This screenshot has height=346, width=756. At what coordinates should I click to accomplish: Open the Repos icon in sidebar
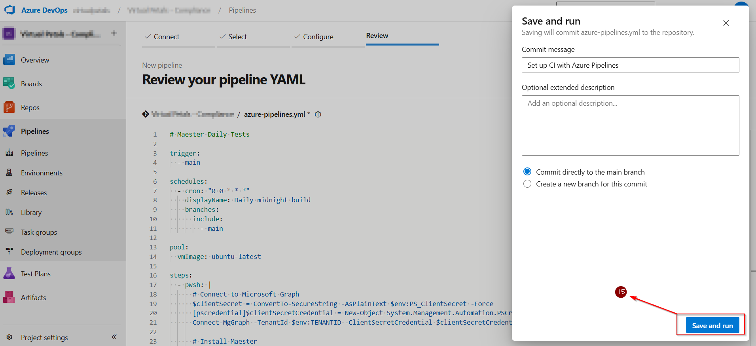tap(9, 107)
